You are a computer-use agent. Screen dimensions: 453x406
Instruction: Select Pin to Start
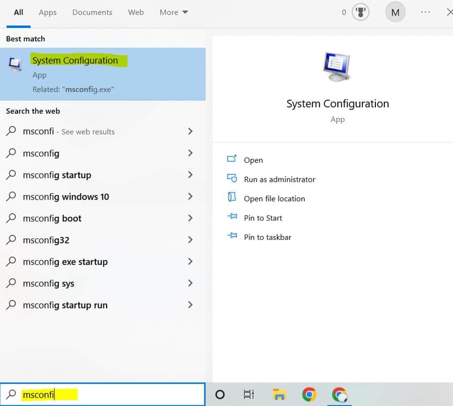(x=263, y=218)
